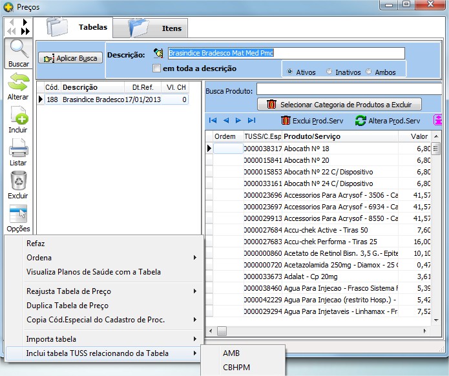Click the Incluir new document icon
449x376 pixels.
[18, 116]
